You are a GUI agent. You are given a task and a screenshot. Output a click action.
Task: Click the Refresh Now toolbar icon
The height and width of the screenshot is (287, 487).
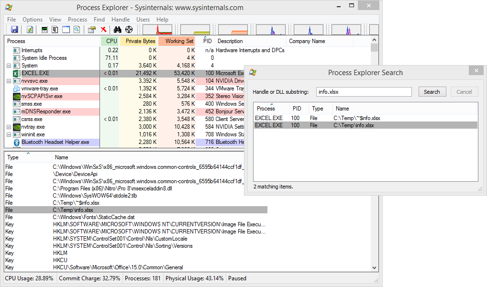coord(30,30)
